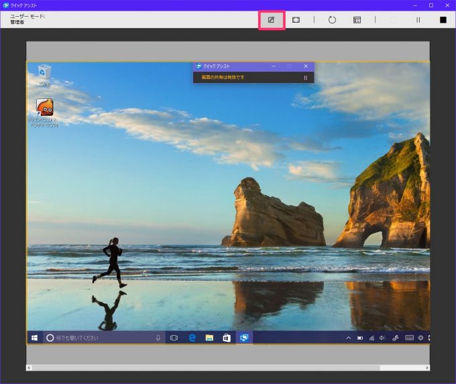Click the horizontal scrollbar thumb
The image size is (456, 384).
[x=206, y=368]
